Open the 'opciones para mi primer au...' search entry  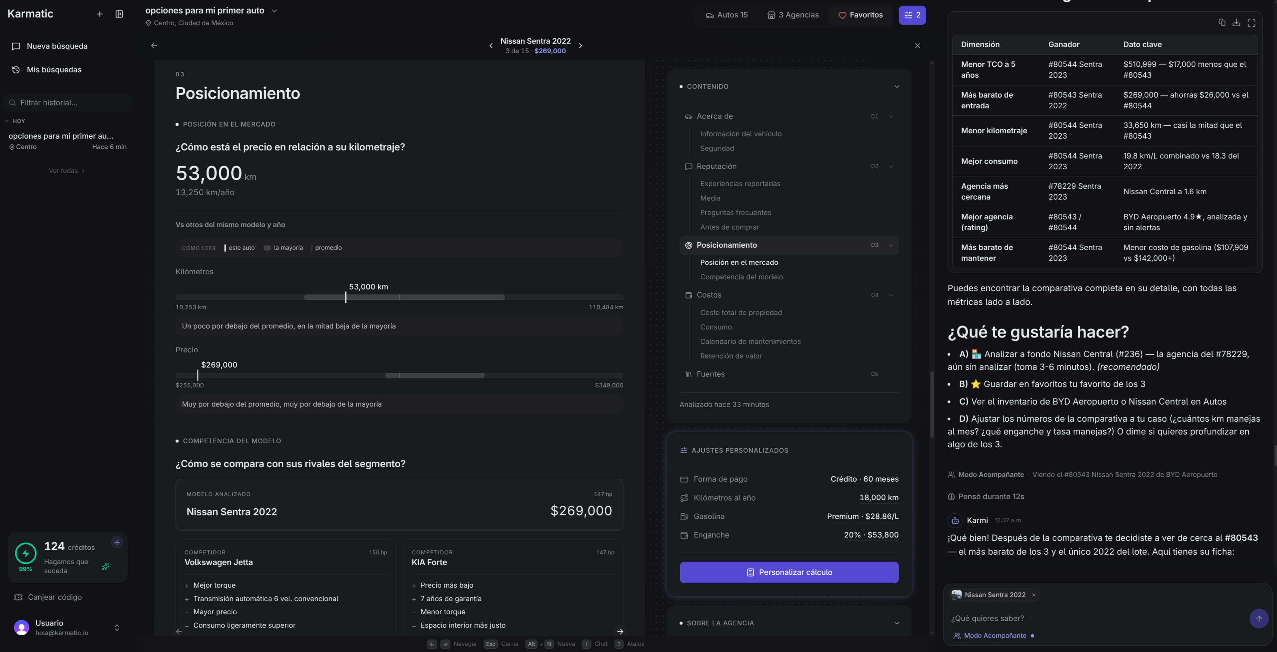[67, 141]
